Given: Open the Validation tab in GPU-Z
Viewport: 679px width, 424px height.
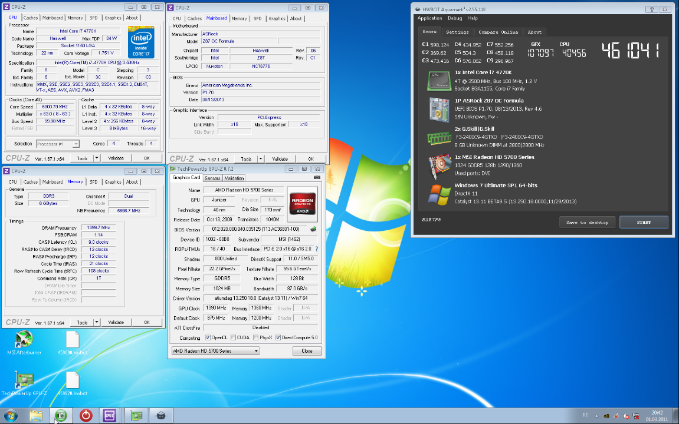Looking at the screenshot, I should (234, 178).
